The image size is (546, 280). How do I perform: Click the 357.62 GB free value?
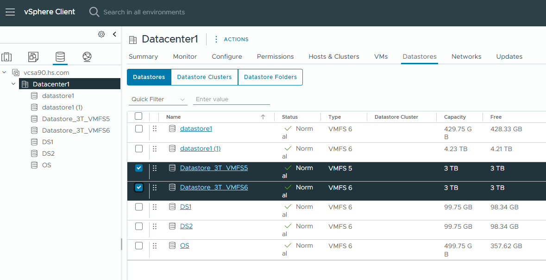pyautogui.click(x=506, y=246)
